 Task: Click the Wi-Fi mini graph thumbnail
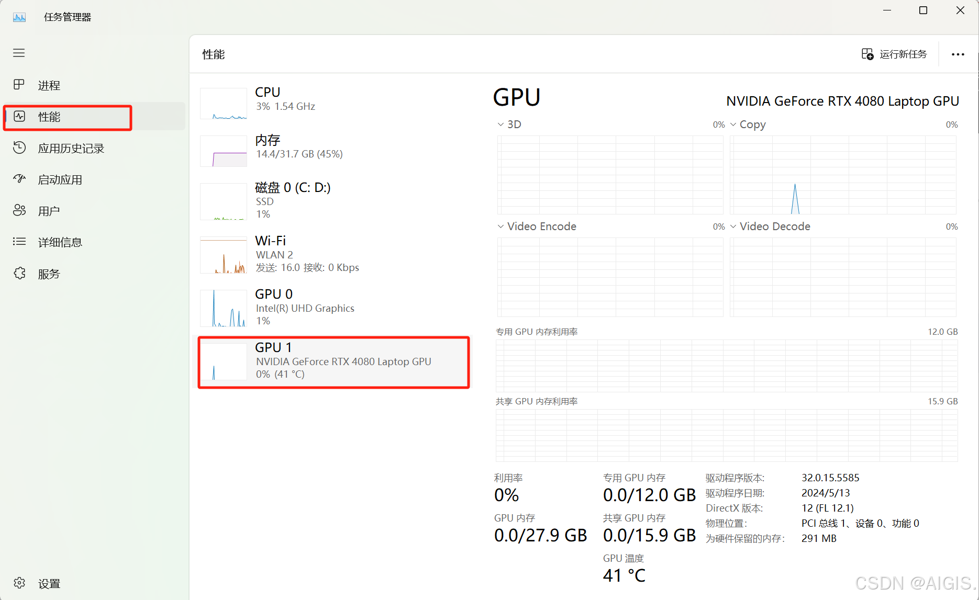224,255
